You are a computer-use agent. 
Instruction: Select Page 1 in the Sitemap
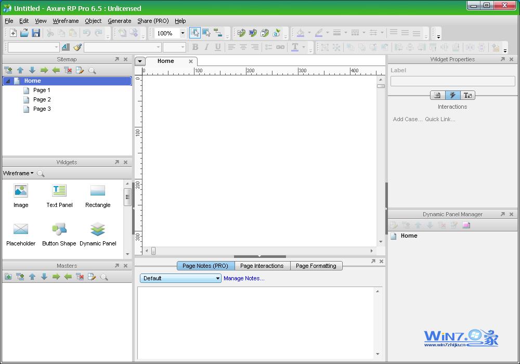42,90
